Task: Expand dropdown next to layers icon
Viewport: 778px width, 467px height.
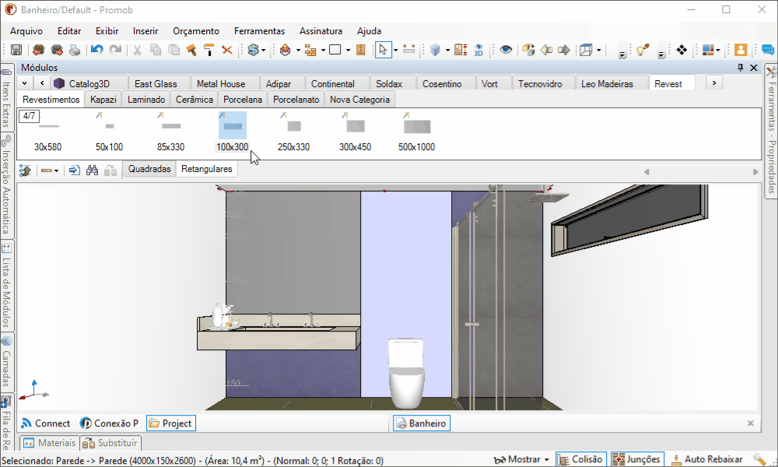Action: coord(447,50)
